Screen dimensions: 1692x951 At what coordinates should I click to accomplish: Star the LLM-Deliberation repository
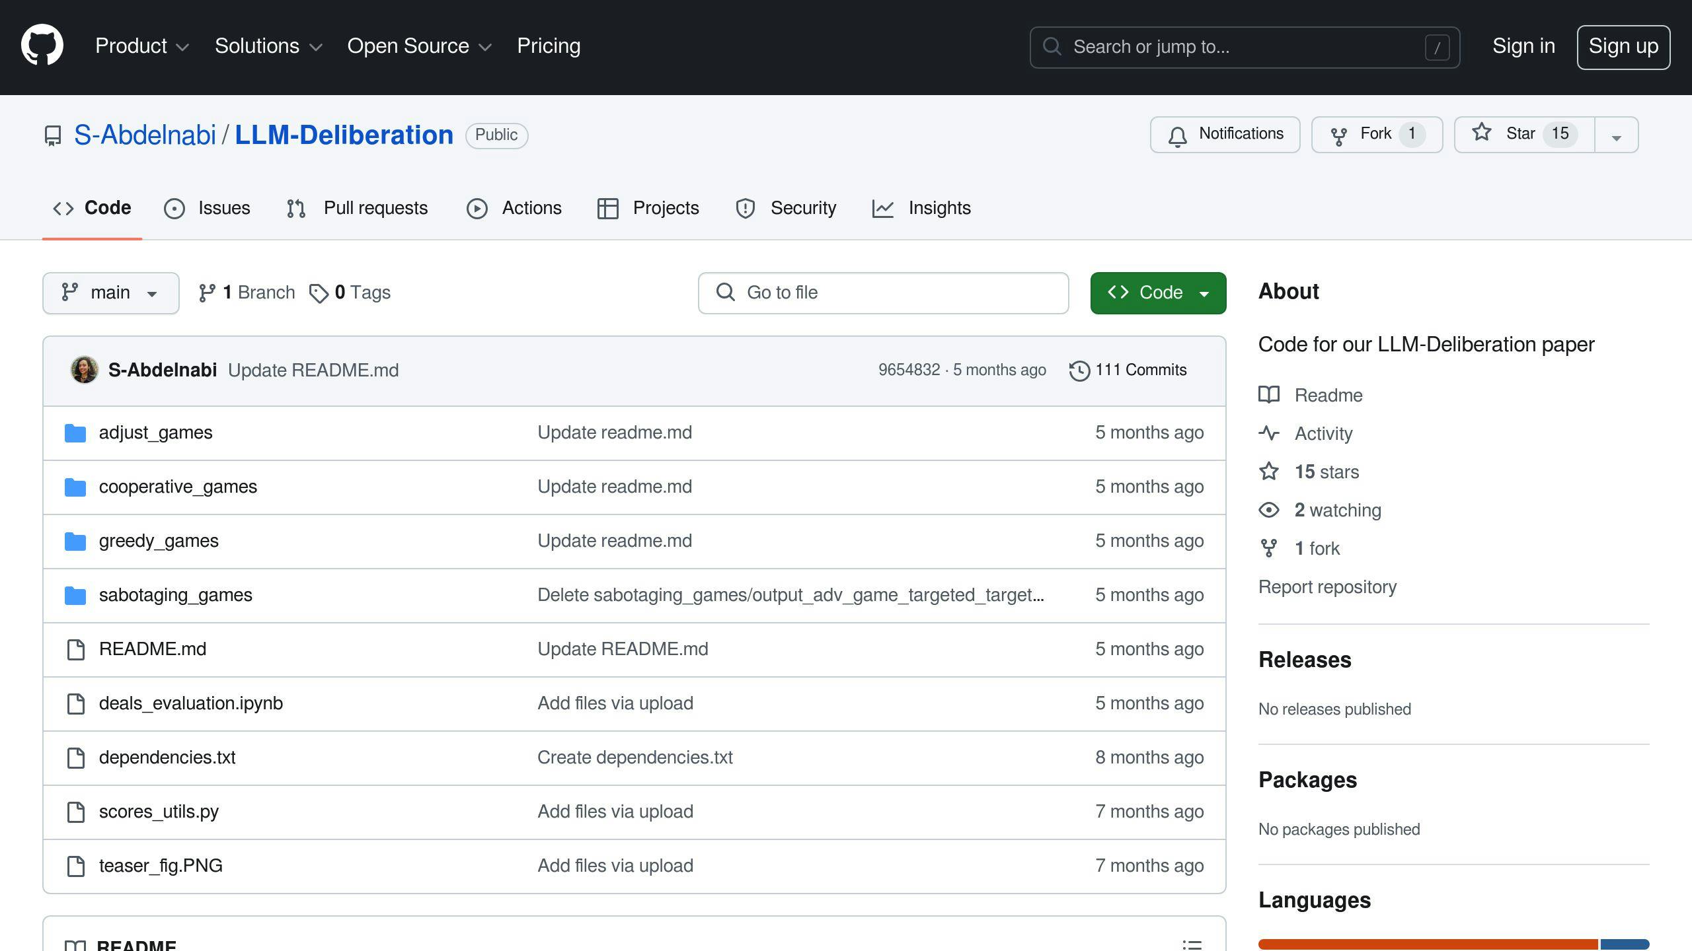[1524, 135]
